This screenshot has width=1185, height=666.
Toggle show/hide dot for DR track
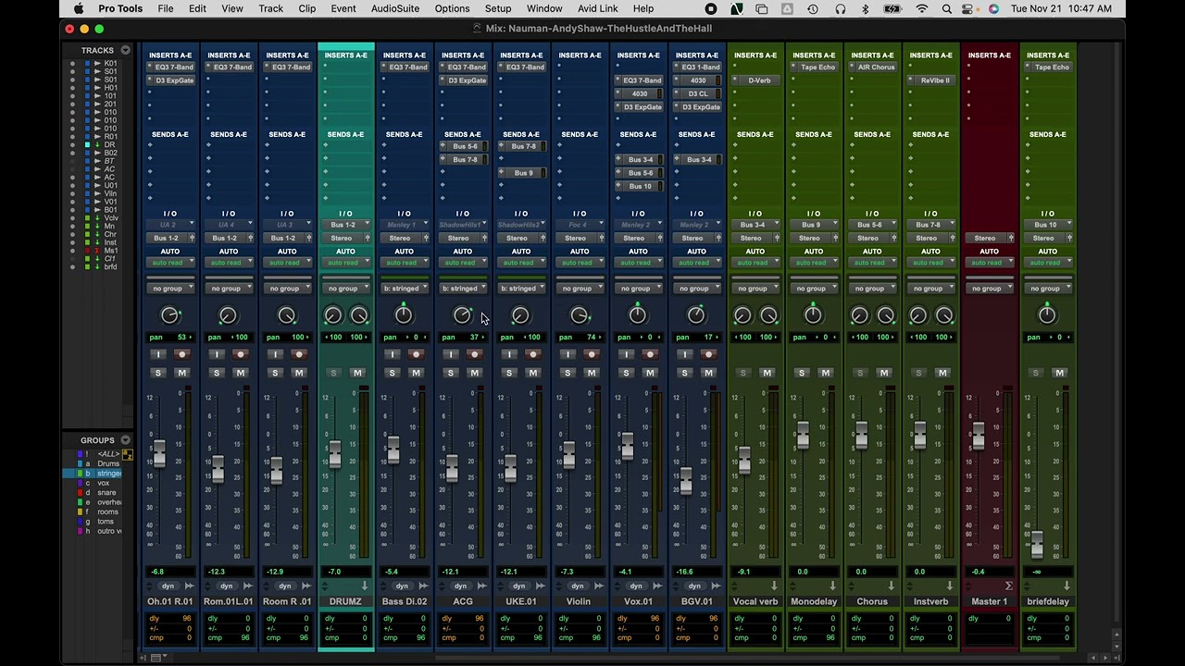point(72,145)
